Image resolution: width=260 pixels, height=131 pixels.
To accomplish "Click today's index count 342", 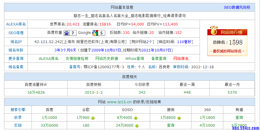I will pyautogui.click(x=142, y=92).
